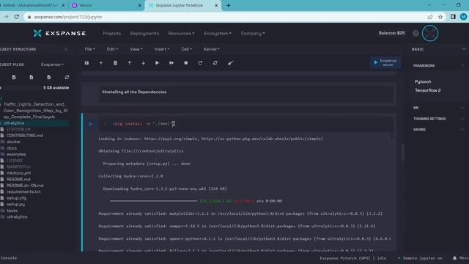The image size is (469, 264).
Task: Expand the Resources dropdown
Action: (x=181, y=33)
